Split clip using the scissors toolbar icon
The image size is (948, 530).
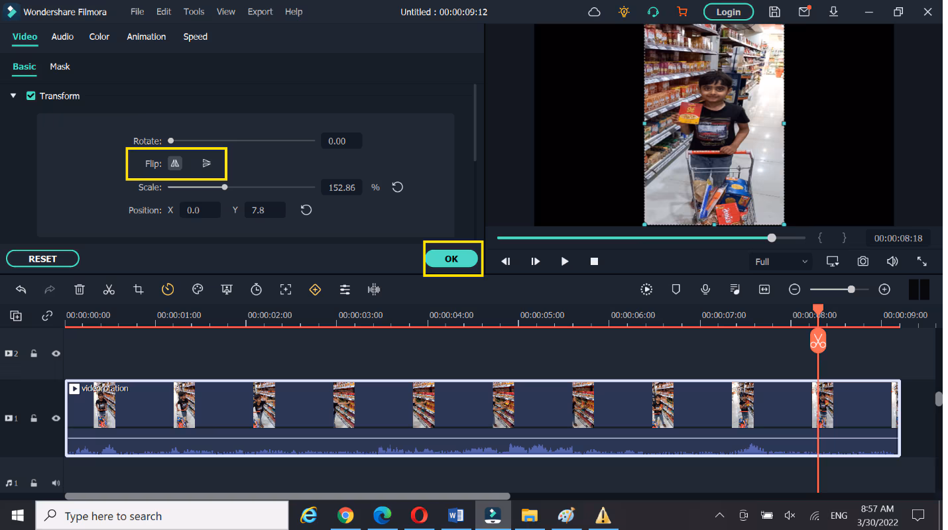[x=109, y=290]
